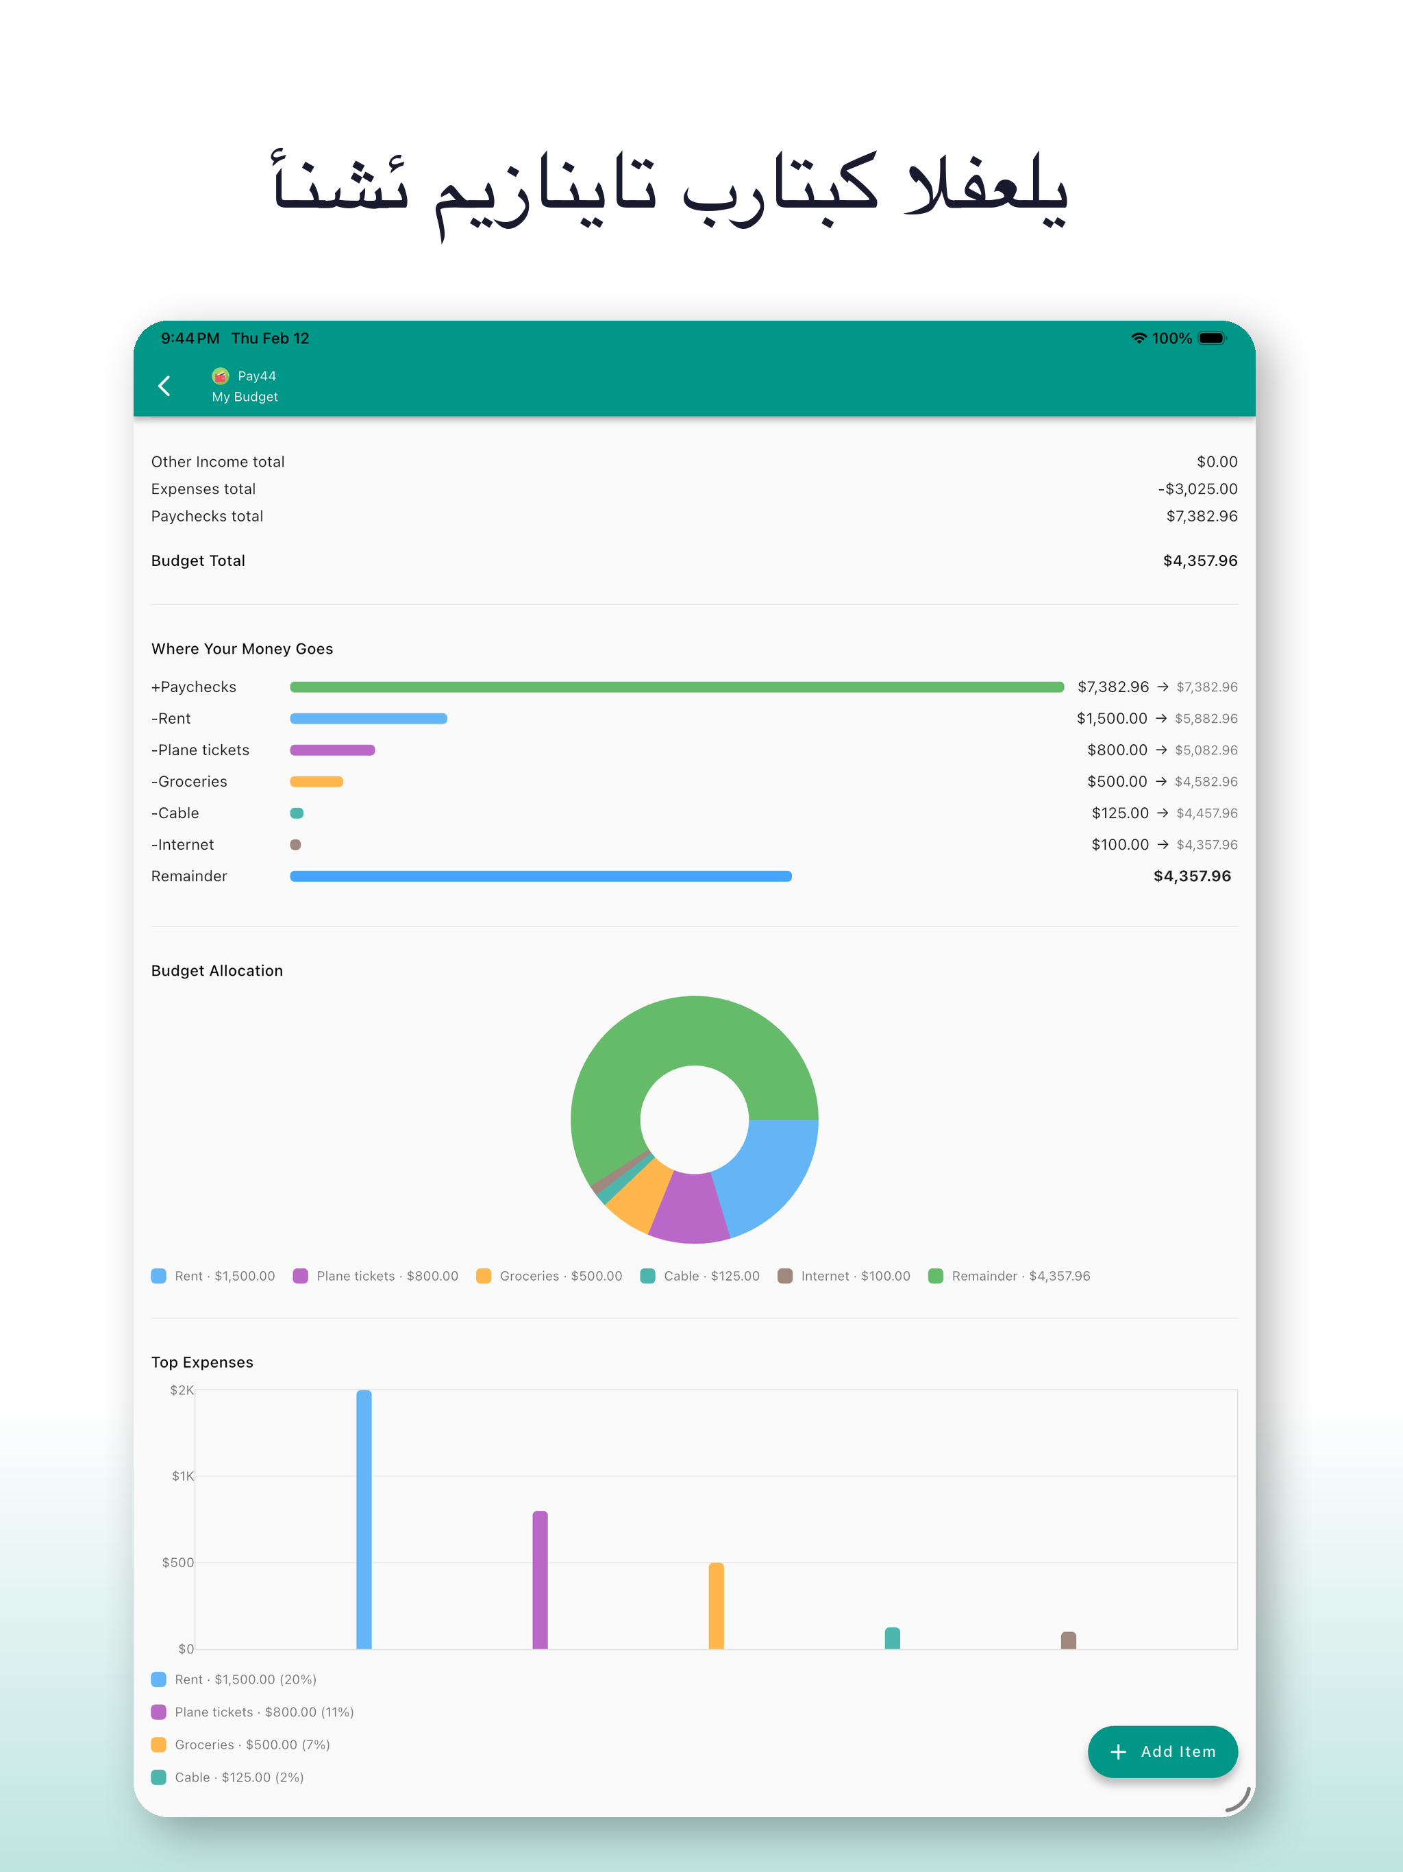Click the 'Top Expenses' heading
Image resolution: width=1403 pixels, height=1872 pixels.
tap(202, 1362)
